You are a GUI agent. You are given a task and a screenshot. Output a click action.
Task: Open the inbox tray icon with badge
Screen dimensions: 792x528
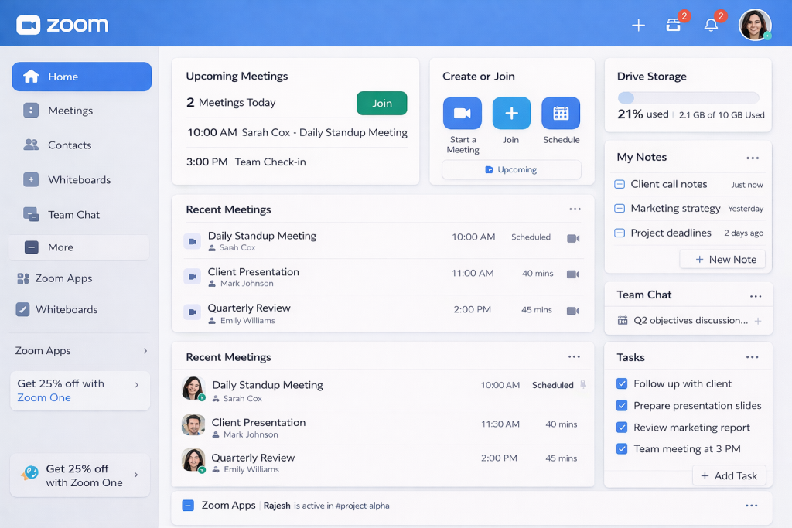point(674,26)
